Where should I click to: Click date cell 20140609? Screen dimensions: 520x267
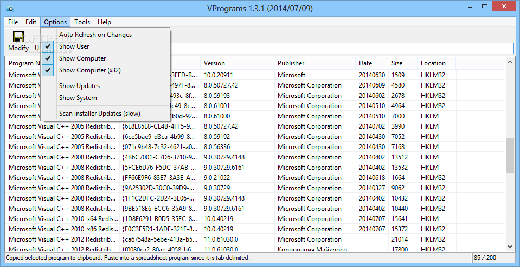coord(372,85)
